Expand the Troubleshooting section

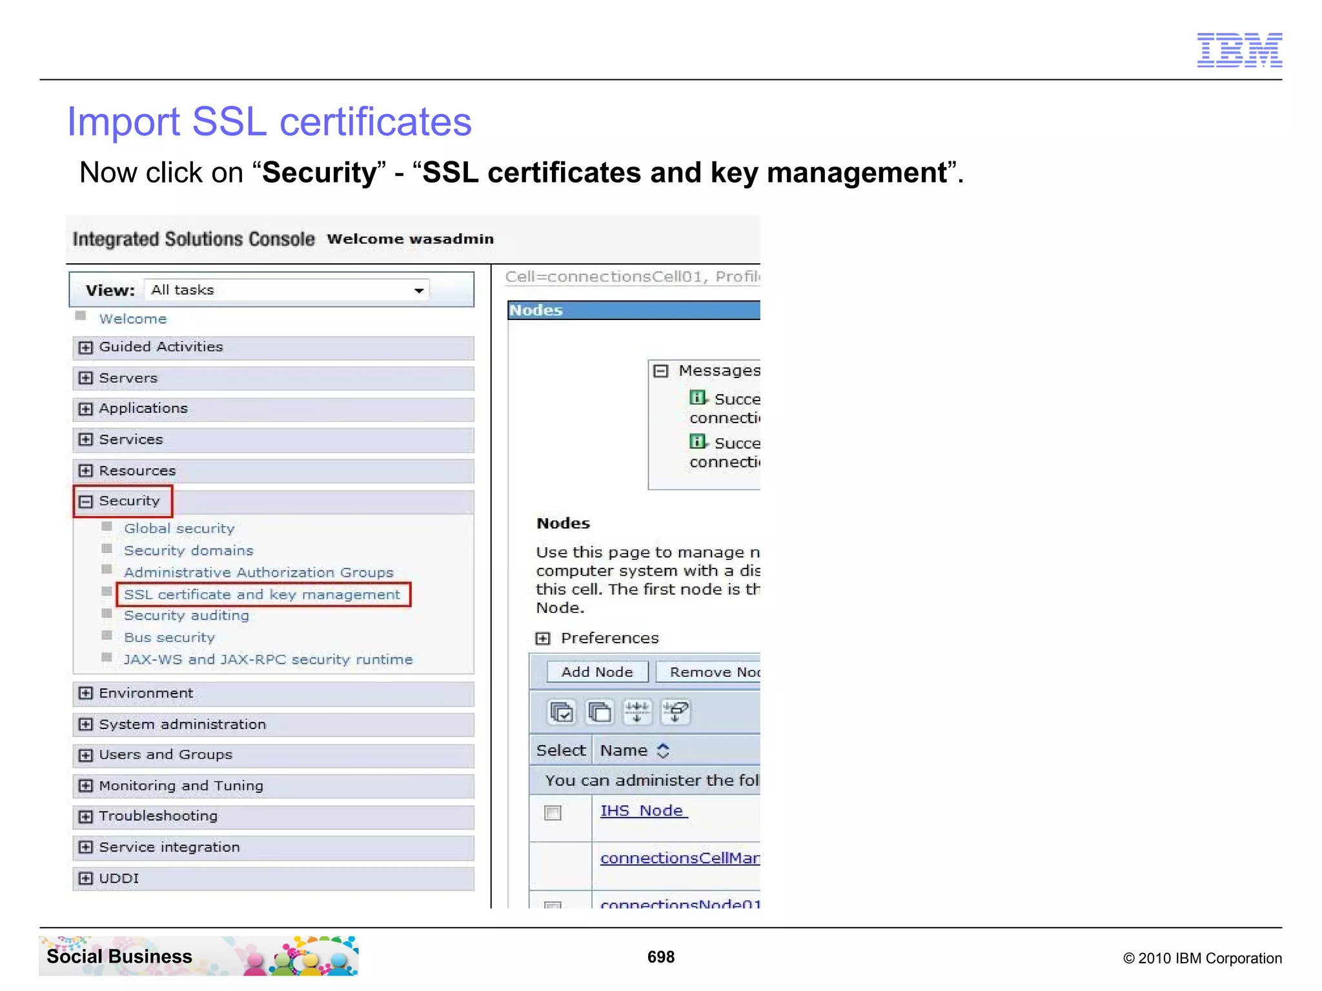[85, 816]
